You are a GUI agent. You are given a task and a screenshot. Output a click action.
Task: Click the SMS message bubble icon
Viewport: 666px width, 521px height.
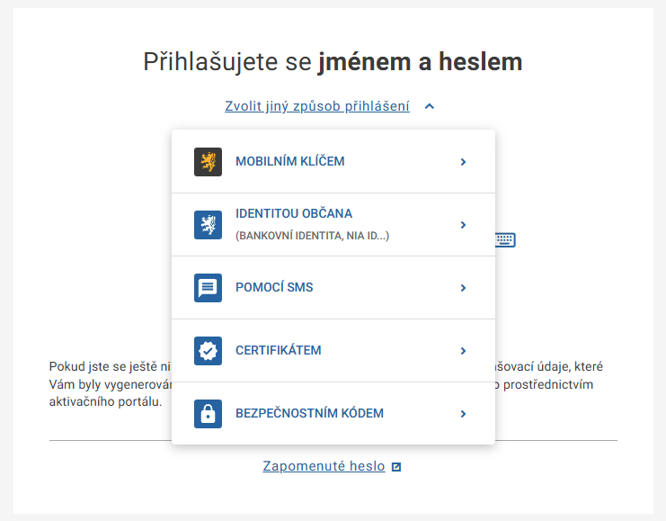point(208,288)
